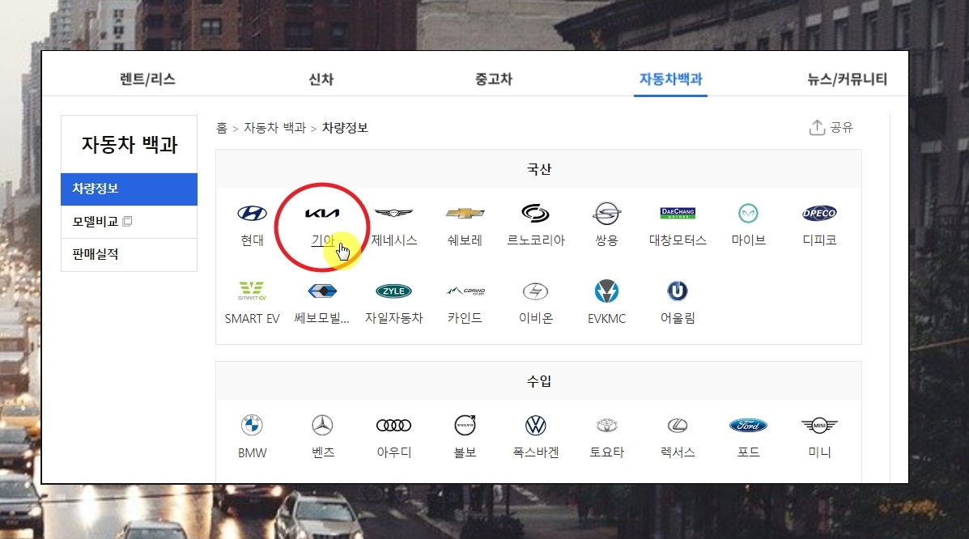Click the 현대 brand name text
This screenshot has height=539, width=969.
[x=252, y=240]
